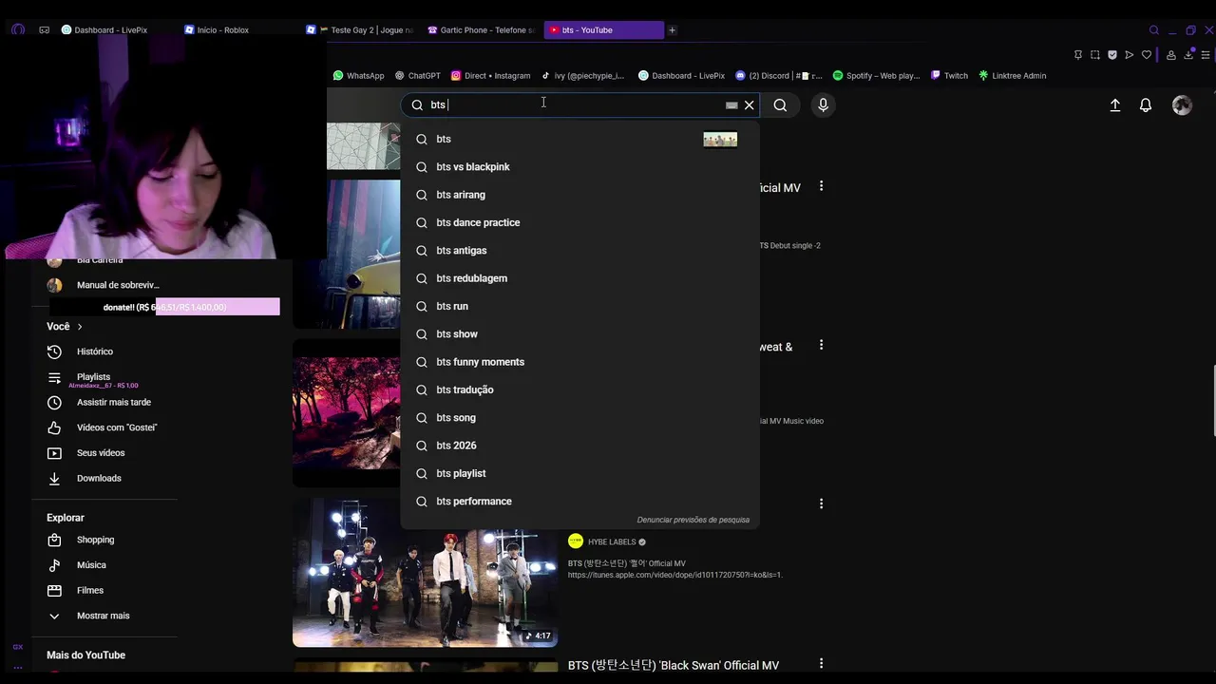The width and height of the screenshot is (1216, 684).
Task: Select the 'bts arirang' suggestion
Action: (579, 195)
